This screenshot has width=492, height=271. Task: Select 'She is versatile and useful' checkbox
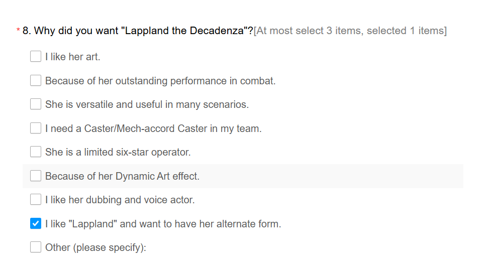(x=36, y=104)
